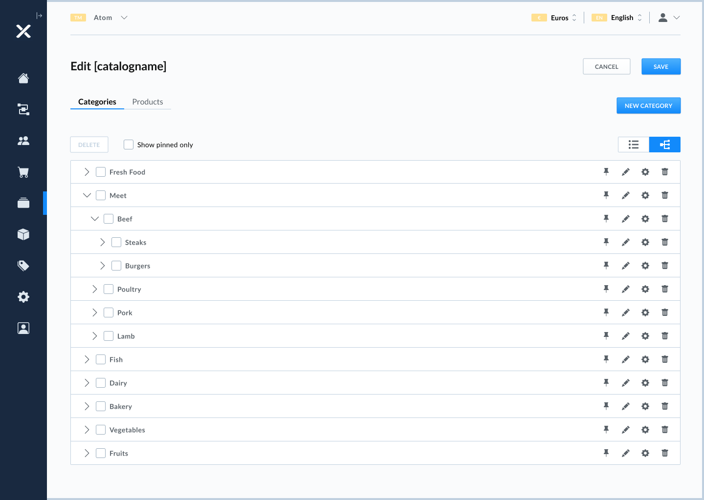Switch to the Products tab

pos(147,102)
